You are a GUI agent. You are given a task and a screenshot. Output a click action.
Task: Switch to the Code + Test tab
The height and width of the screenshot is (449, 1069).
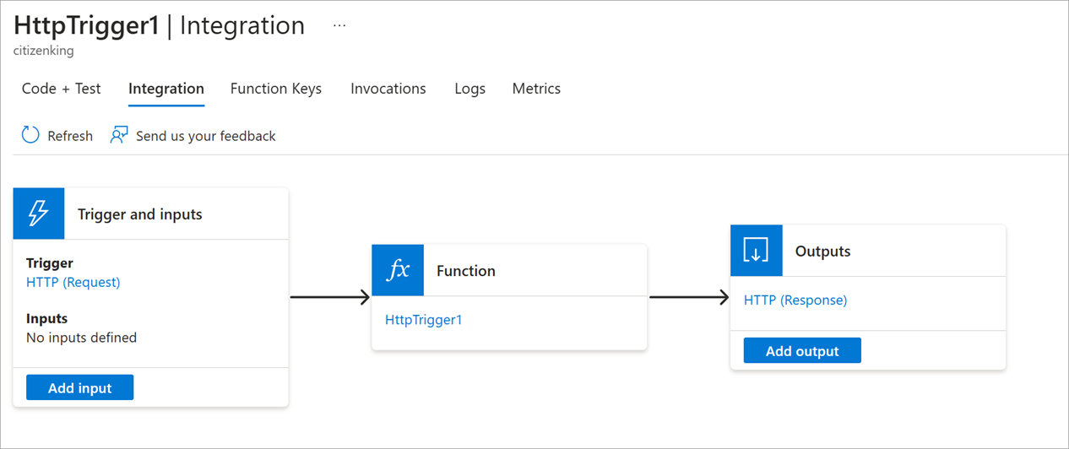point(61,89)
